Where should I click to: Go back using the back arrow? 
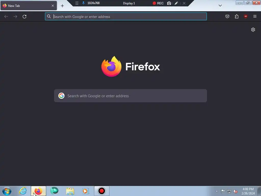6,17
